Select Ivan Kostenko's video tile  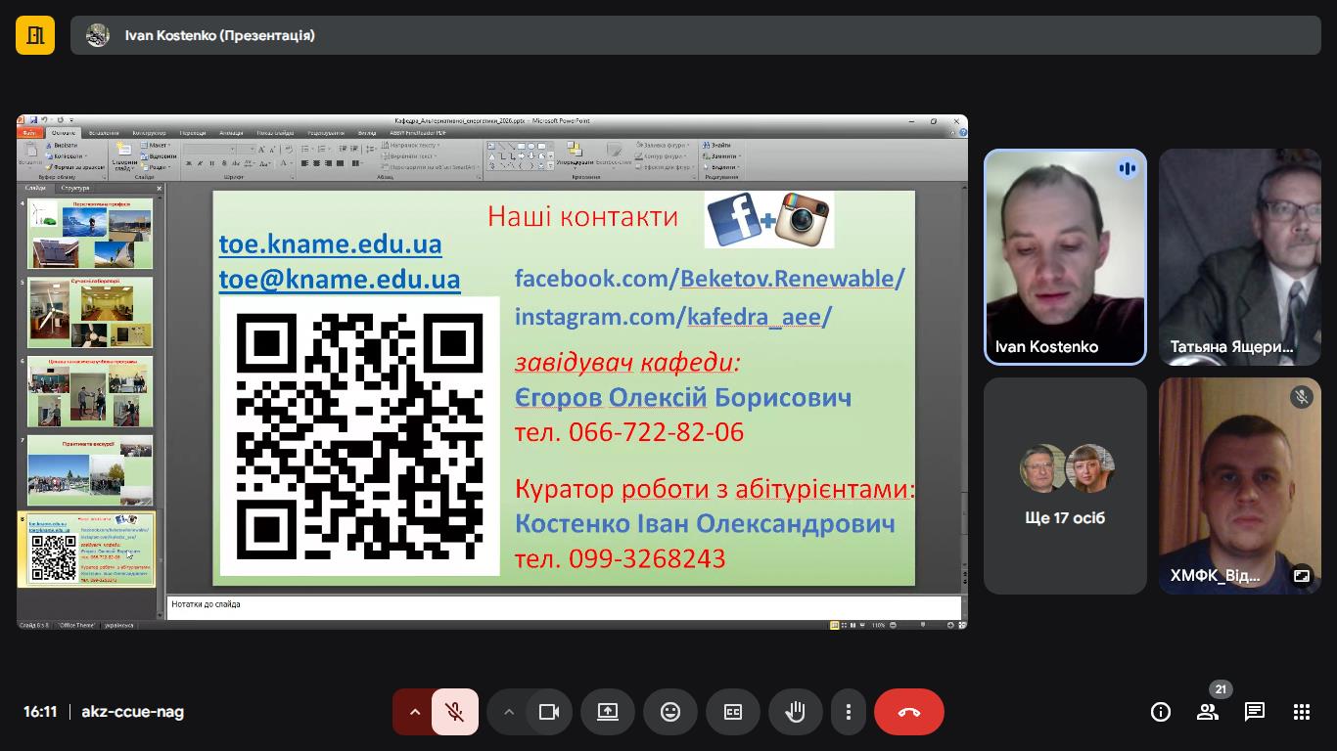click(1065, 256)
